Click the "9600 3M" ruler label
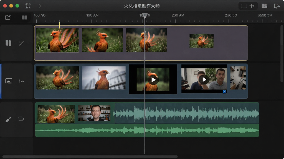Image resolution: width=284 pixels, height=159 pixels. (x=265, y=15)
